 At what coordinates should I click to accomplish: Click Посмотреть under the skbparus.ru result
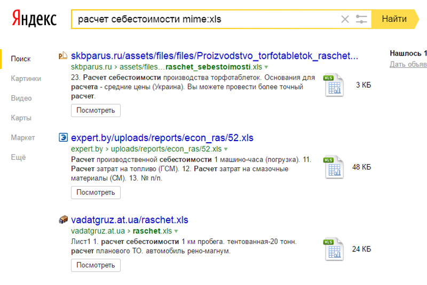point(96,111)
